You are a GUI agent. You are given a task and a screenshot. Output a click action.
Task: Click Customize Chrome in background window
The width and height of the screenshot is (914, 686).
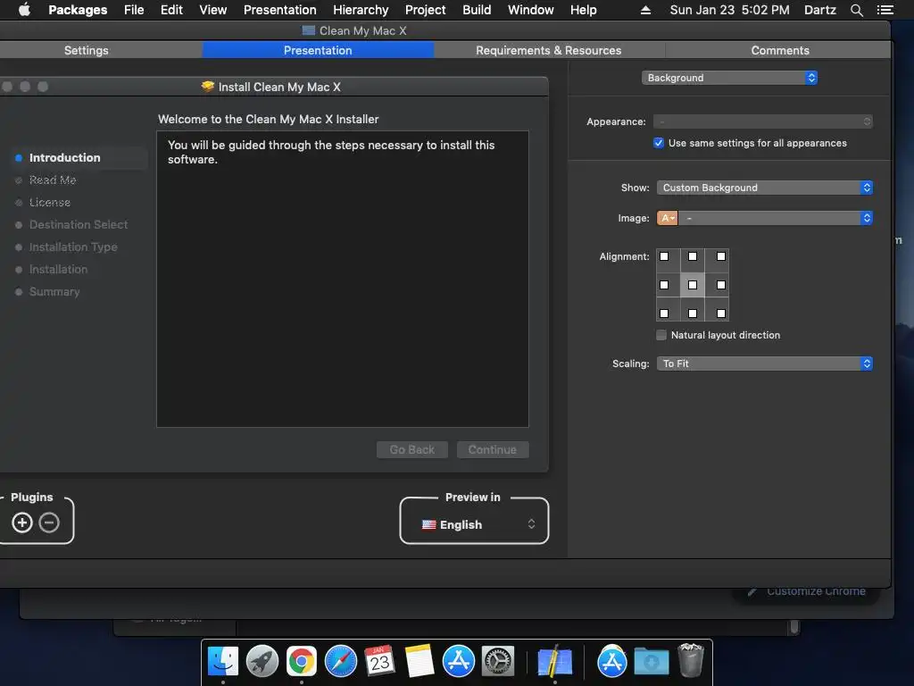[816, 591]
